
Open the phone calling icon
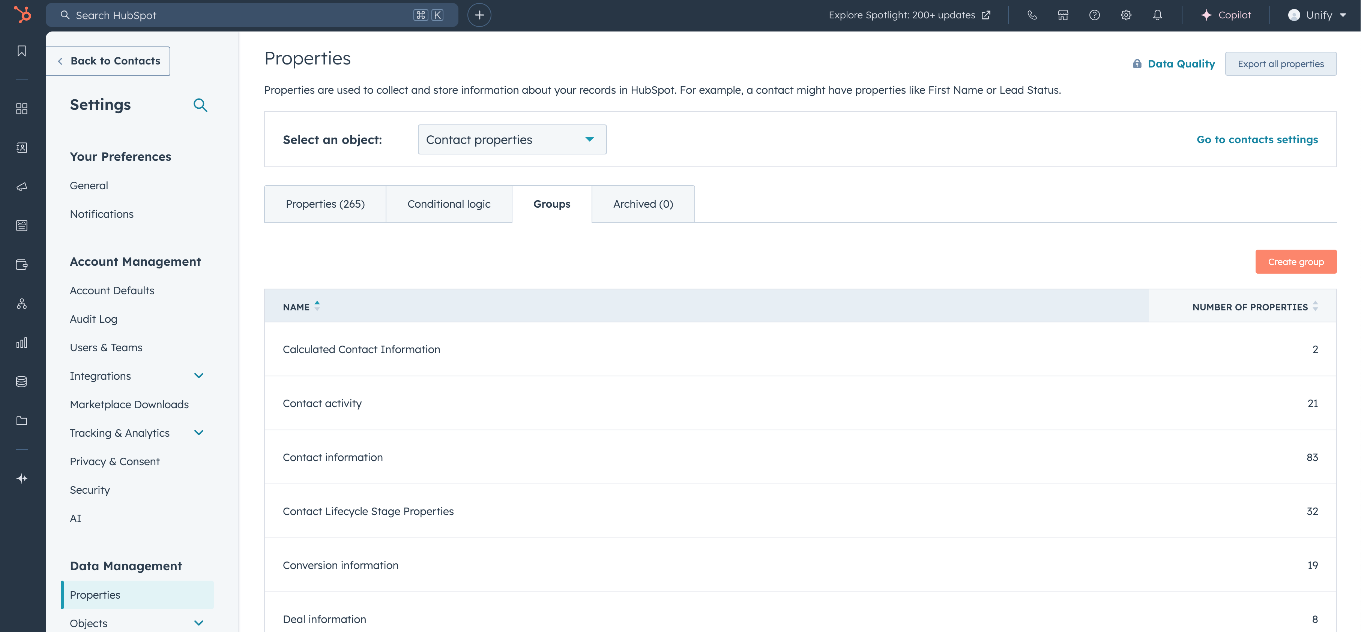[1032, 15]
